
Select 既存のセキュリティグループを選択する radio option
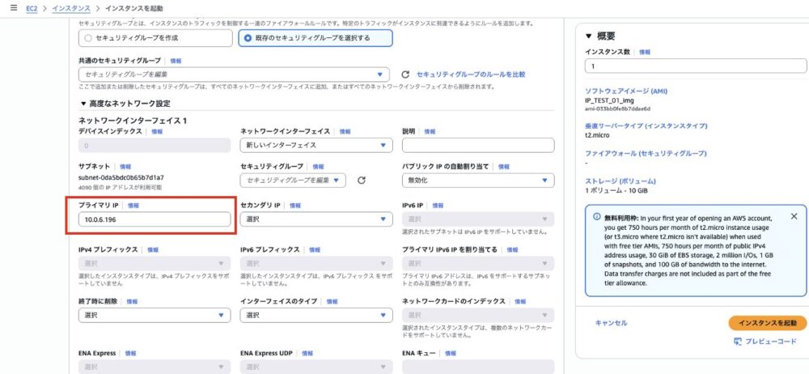[248, 37]
